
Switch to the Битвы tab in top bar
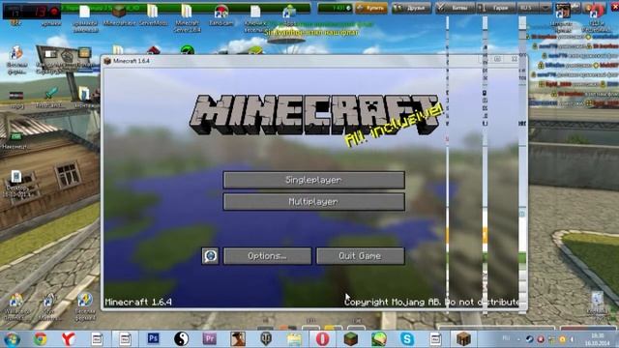pos(456,8)
